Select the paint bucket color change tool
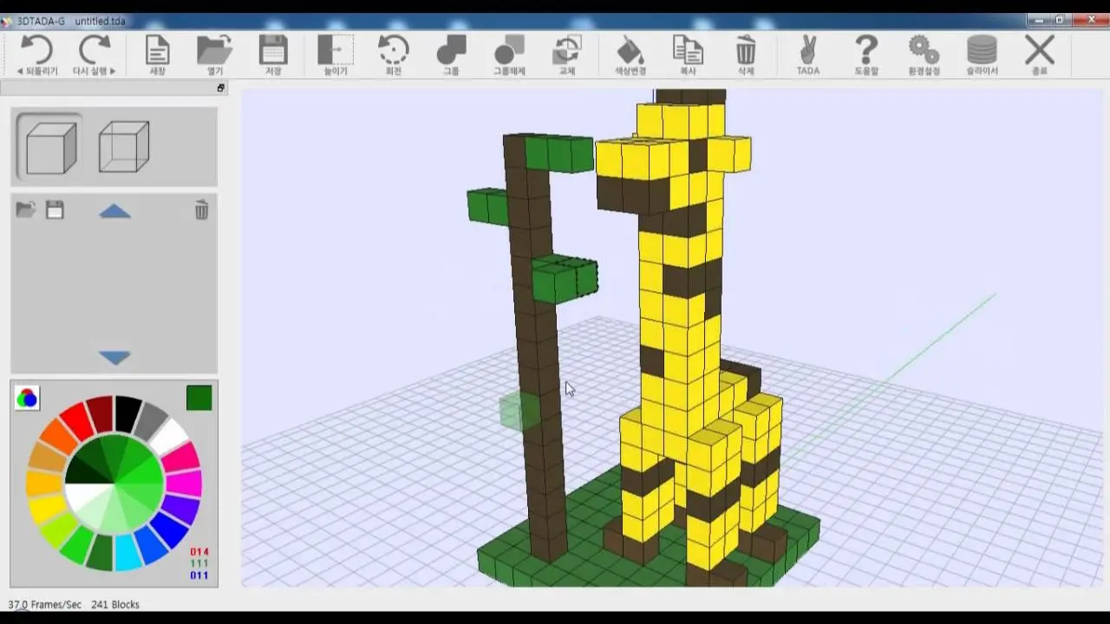This screenshot has width=1110, height=624. 630,55
